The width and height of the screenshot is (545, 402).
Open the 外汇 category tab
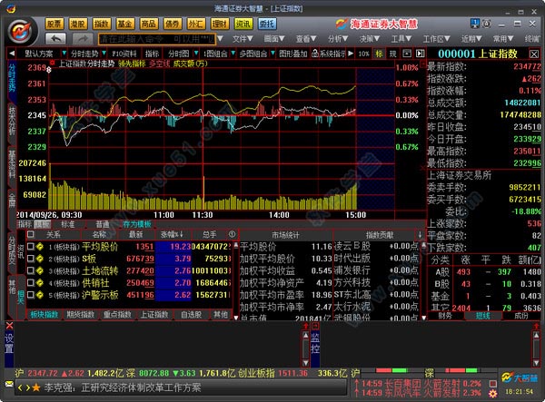click(195, 24)
